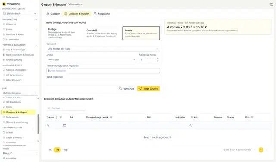Open the Je Konto column filter icon
Image resolution: width=276 pixels, height=162 pixels.
point(192,117)
